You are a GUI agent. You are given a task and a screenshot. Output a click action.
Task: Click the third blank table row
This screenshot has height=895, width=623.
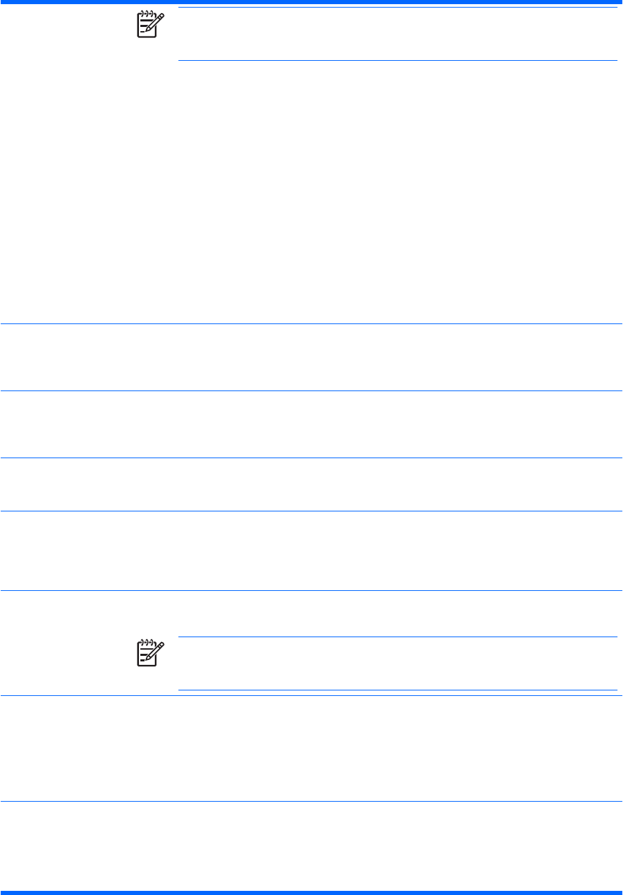[311, 424]
